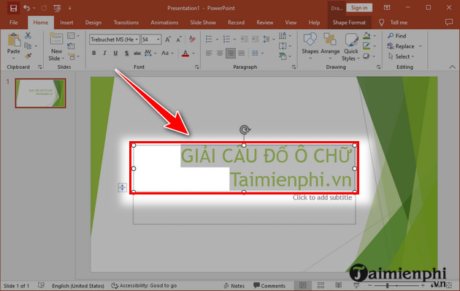This screenshot has width=460, height=291.
Task: Toggle the Comments pane in status bar
Action: (x=269, y=285)
